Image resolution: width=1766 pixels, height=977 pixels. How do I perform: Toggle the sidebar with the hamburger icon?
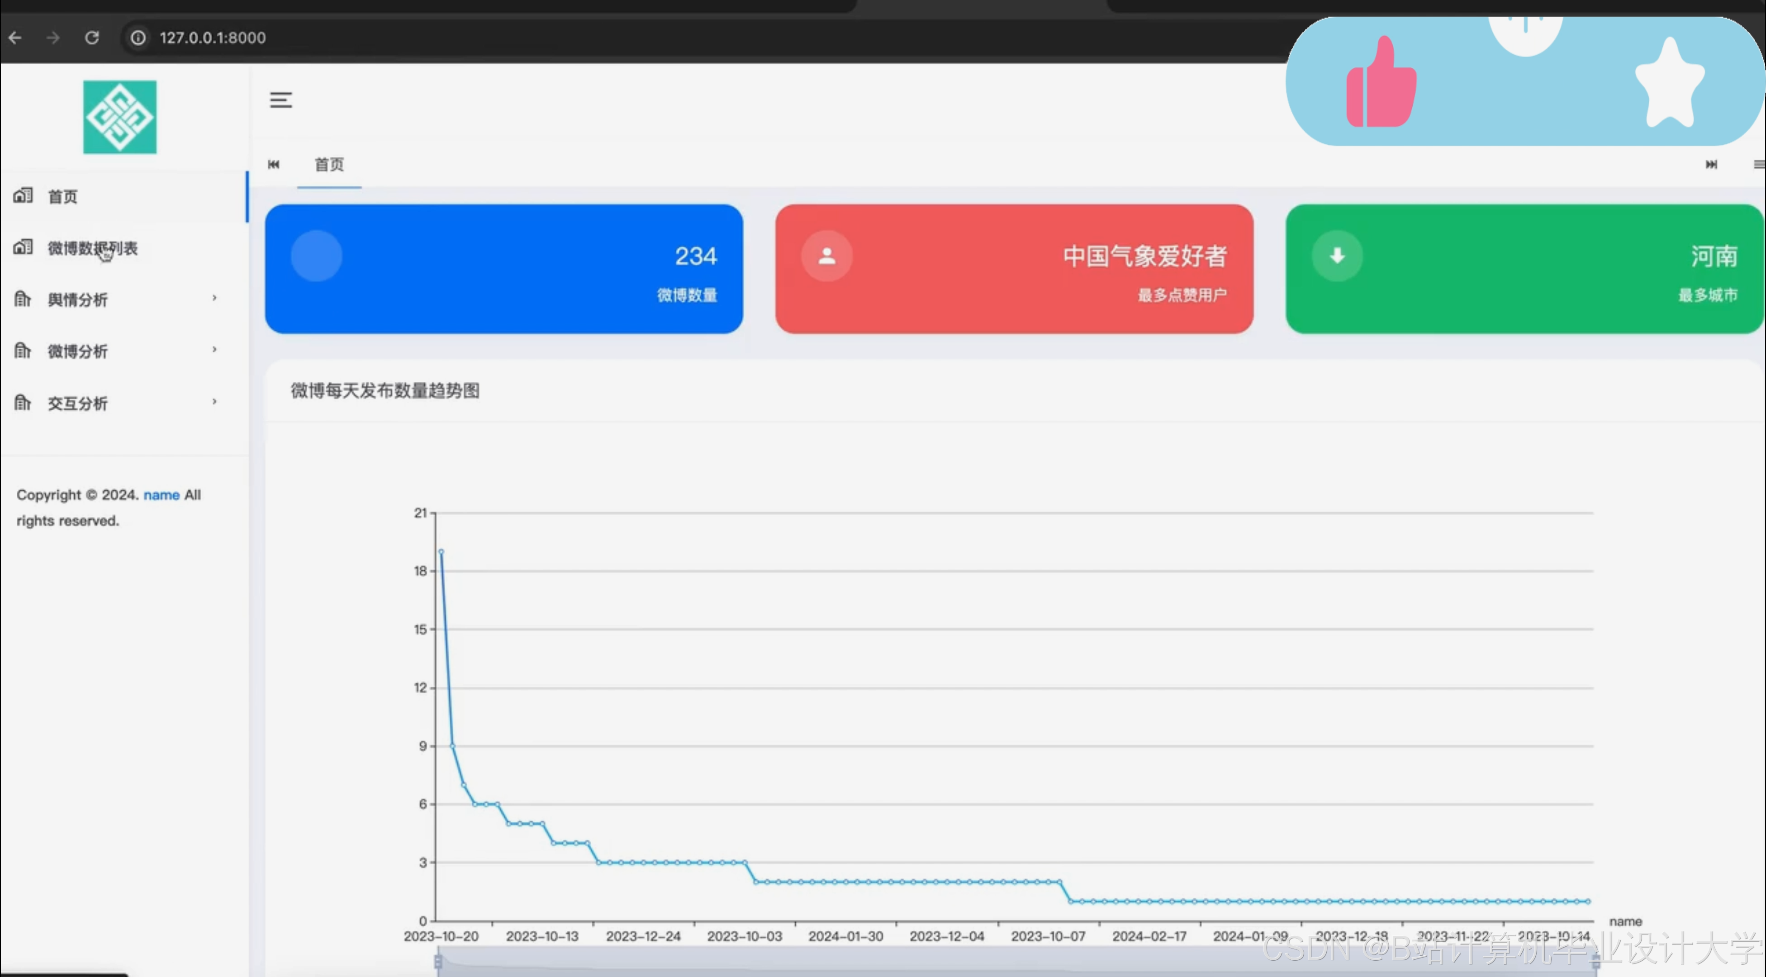281,100
